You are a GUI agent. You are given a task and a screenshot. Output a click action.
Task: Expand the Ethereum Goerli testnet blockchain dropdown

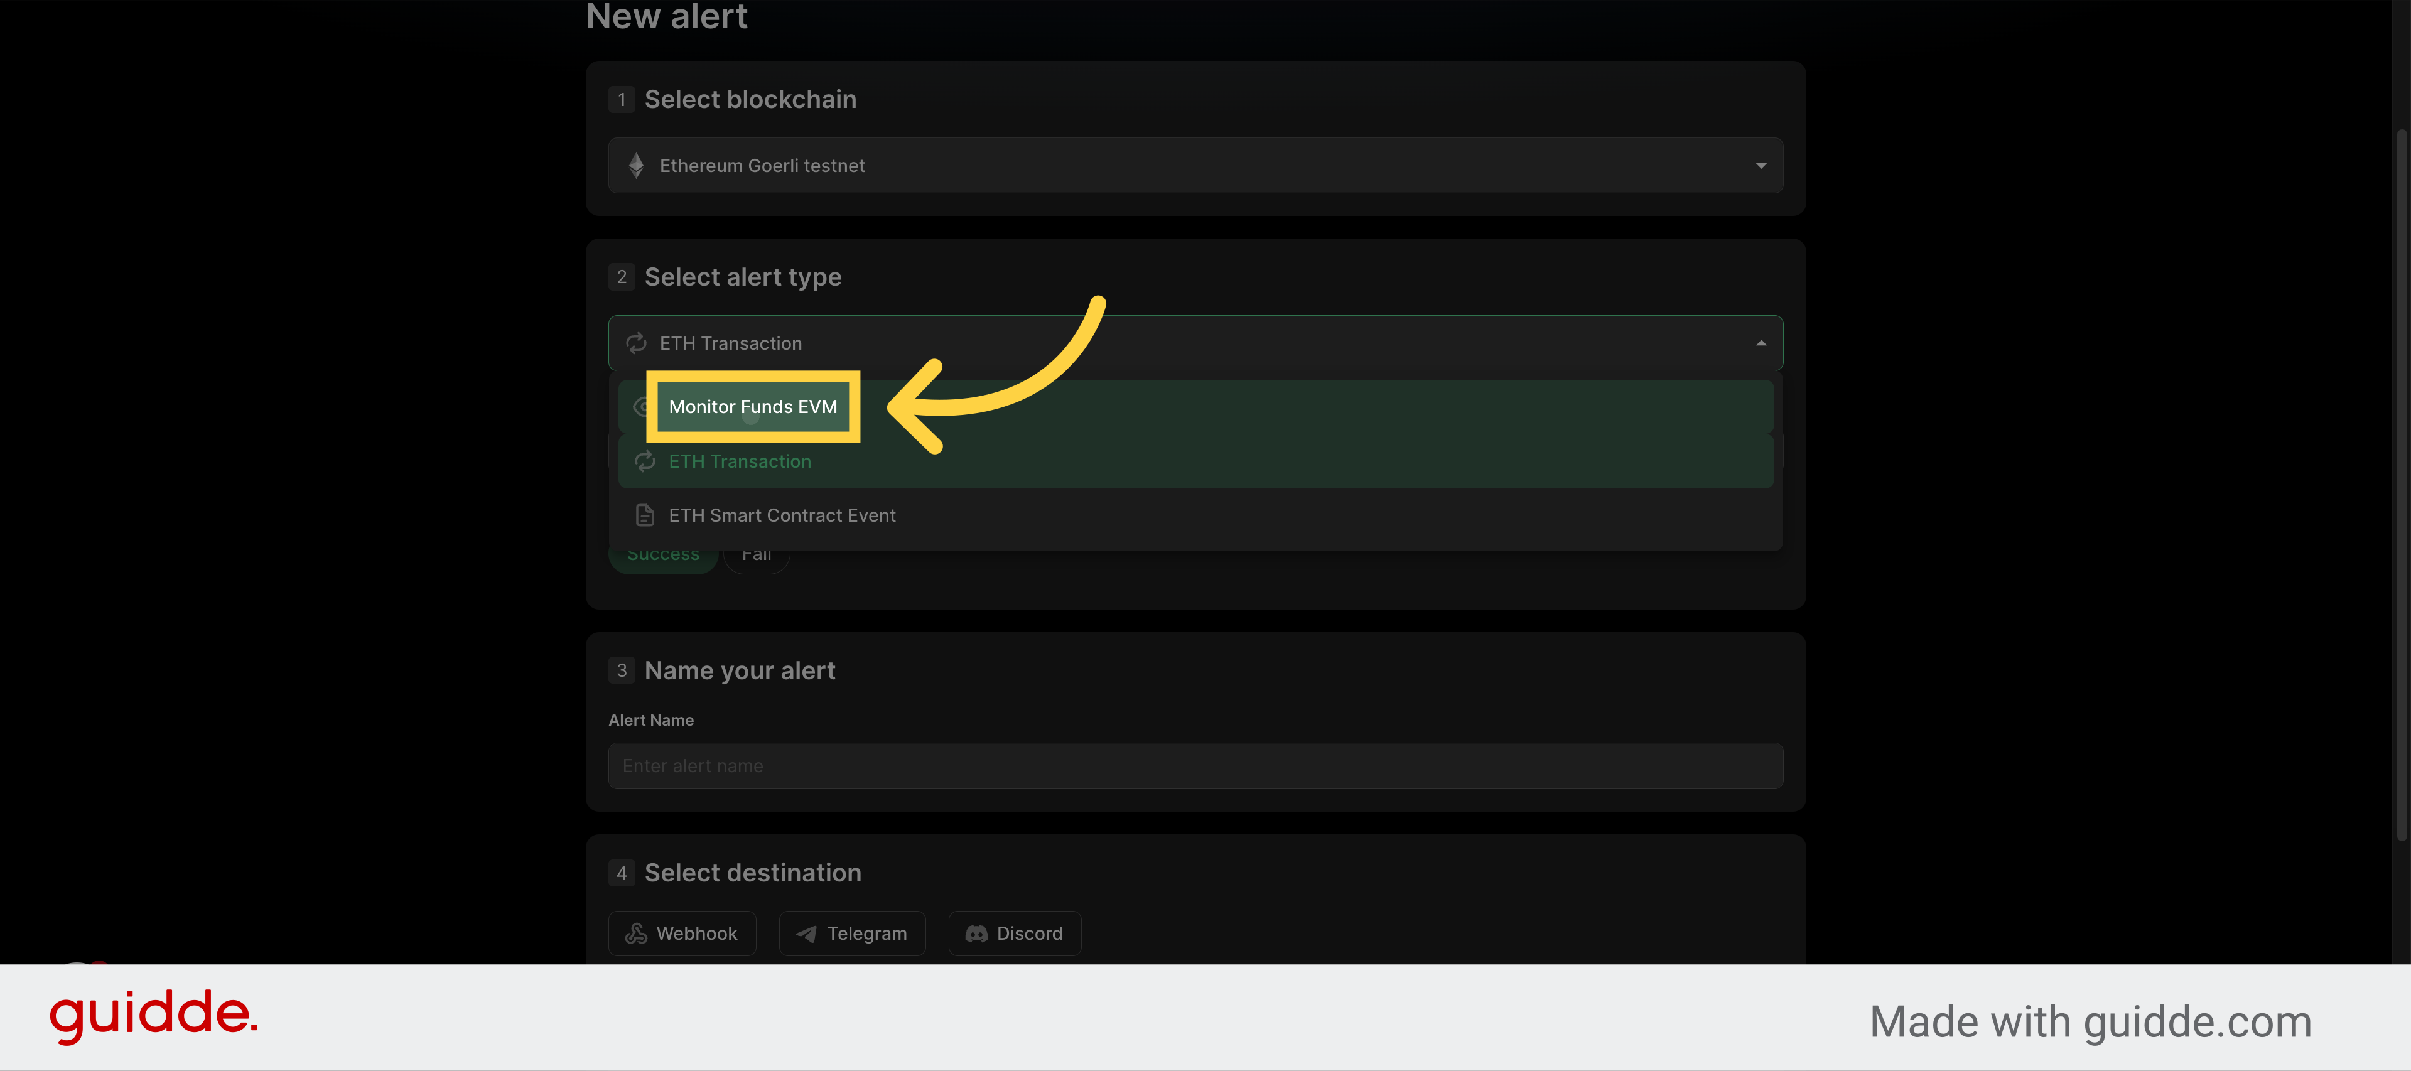[x=1195, y=166]
